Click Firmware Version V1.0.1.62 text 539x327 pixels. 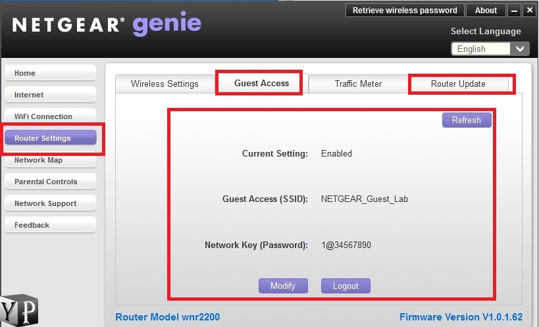461,316
